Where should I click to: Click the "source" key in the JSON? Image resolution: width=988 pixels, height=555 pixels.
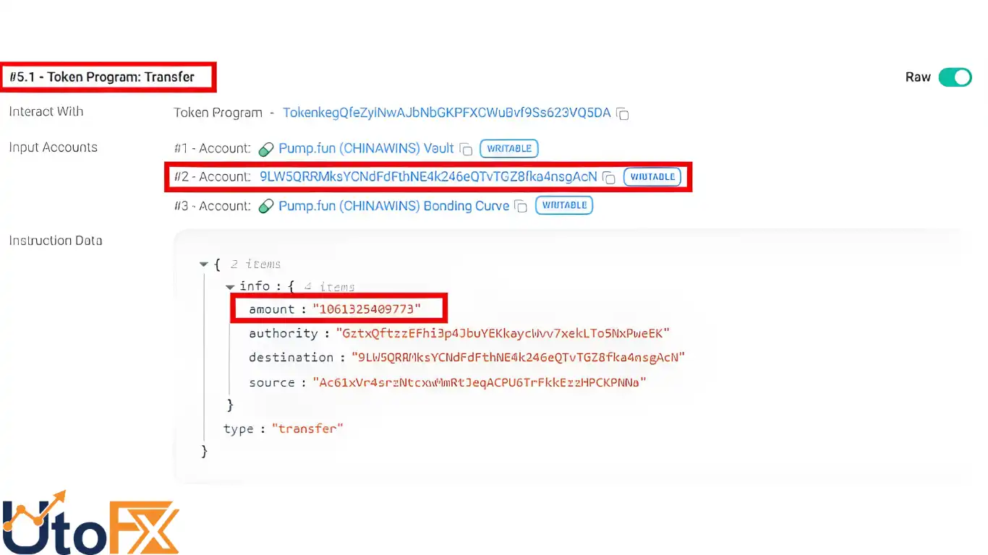(272, 382)
